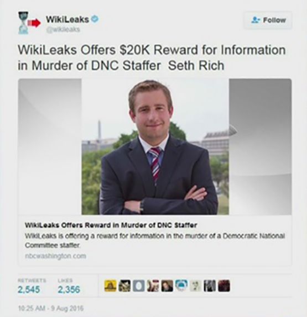
Task: Click the blue verified badge
Action: (95, 19)
